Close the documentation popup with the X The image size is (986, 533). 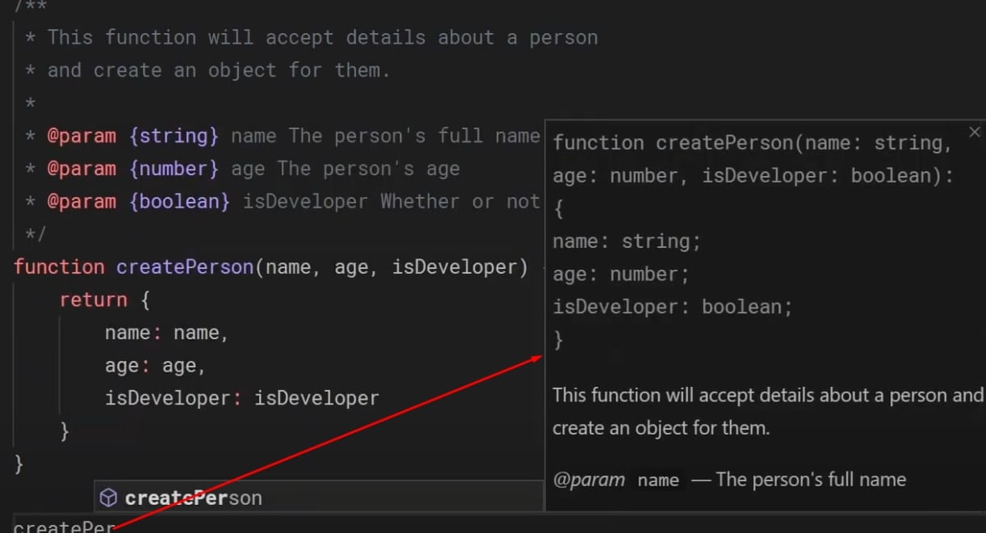974,132
